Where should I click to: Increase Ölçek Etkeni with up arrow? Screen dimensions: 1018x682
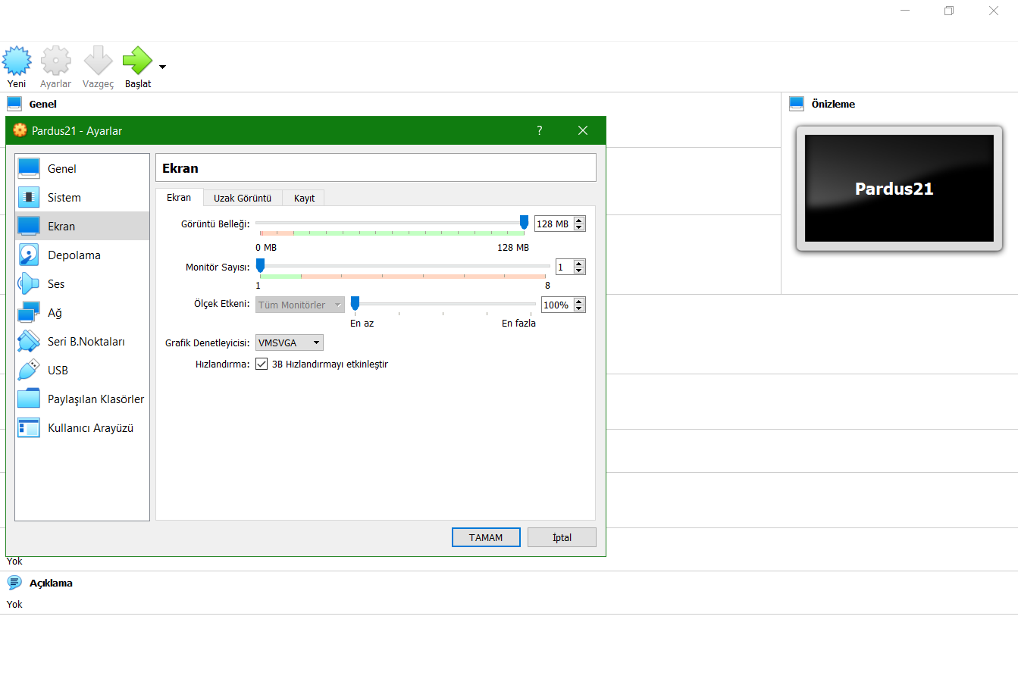[x=579, y=302]
